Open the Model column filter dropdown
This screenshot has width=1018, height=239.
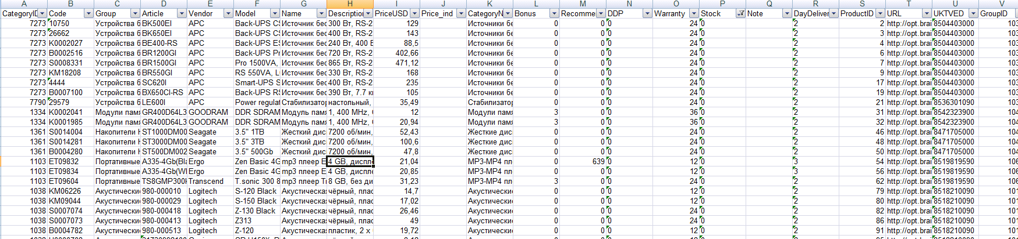point(275,13)
